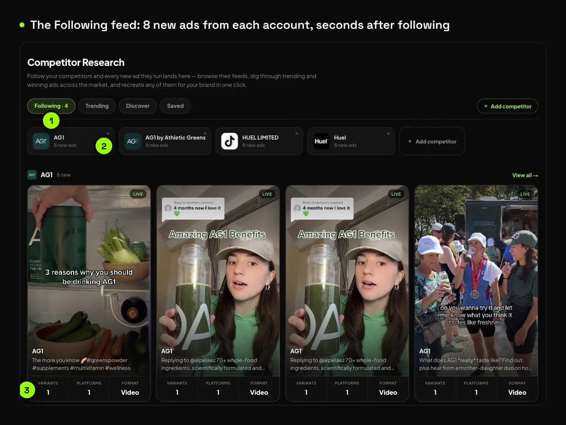The height and width of the screenshot is (425, 566).
Task: Click the dashed green Add competitor button
Action: click(x=507, y=106)
